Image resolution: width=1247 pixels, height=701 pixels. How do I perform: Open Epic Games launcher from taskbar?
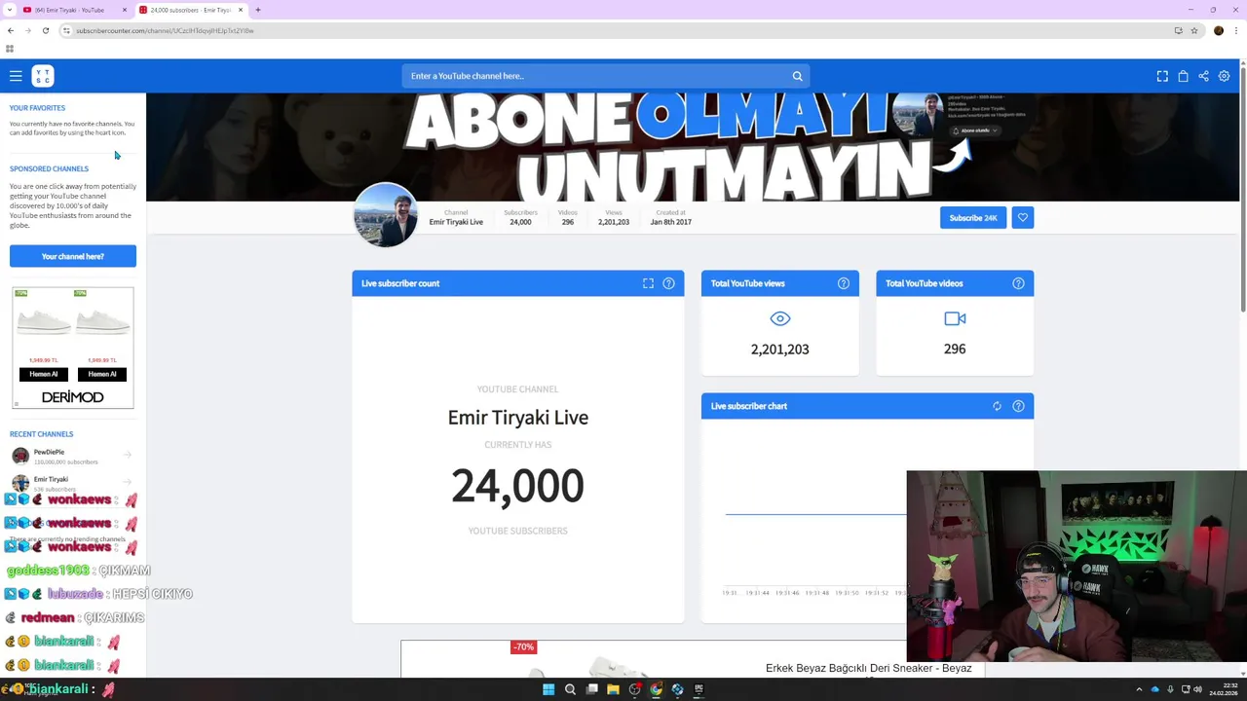(x=699, y=689)
